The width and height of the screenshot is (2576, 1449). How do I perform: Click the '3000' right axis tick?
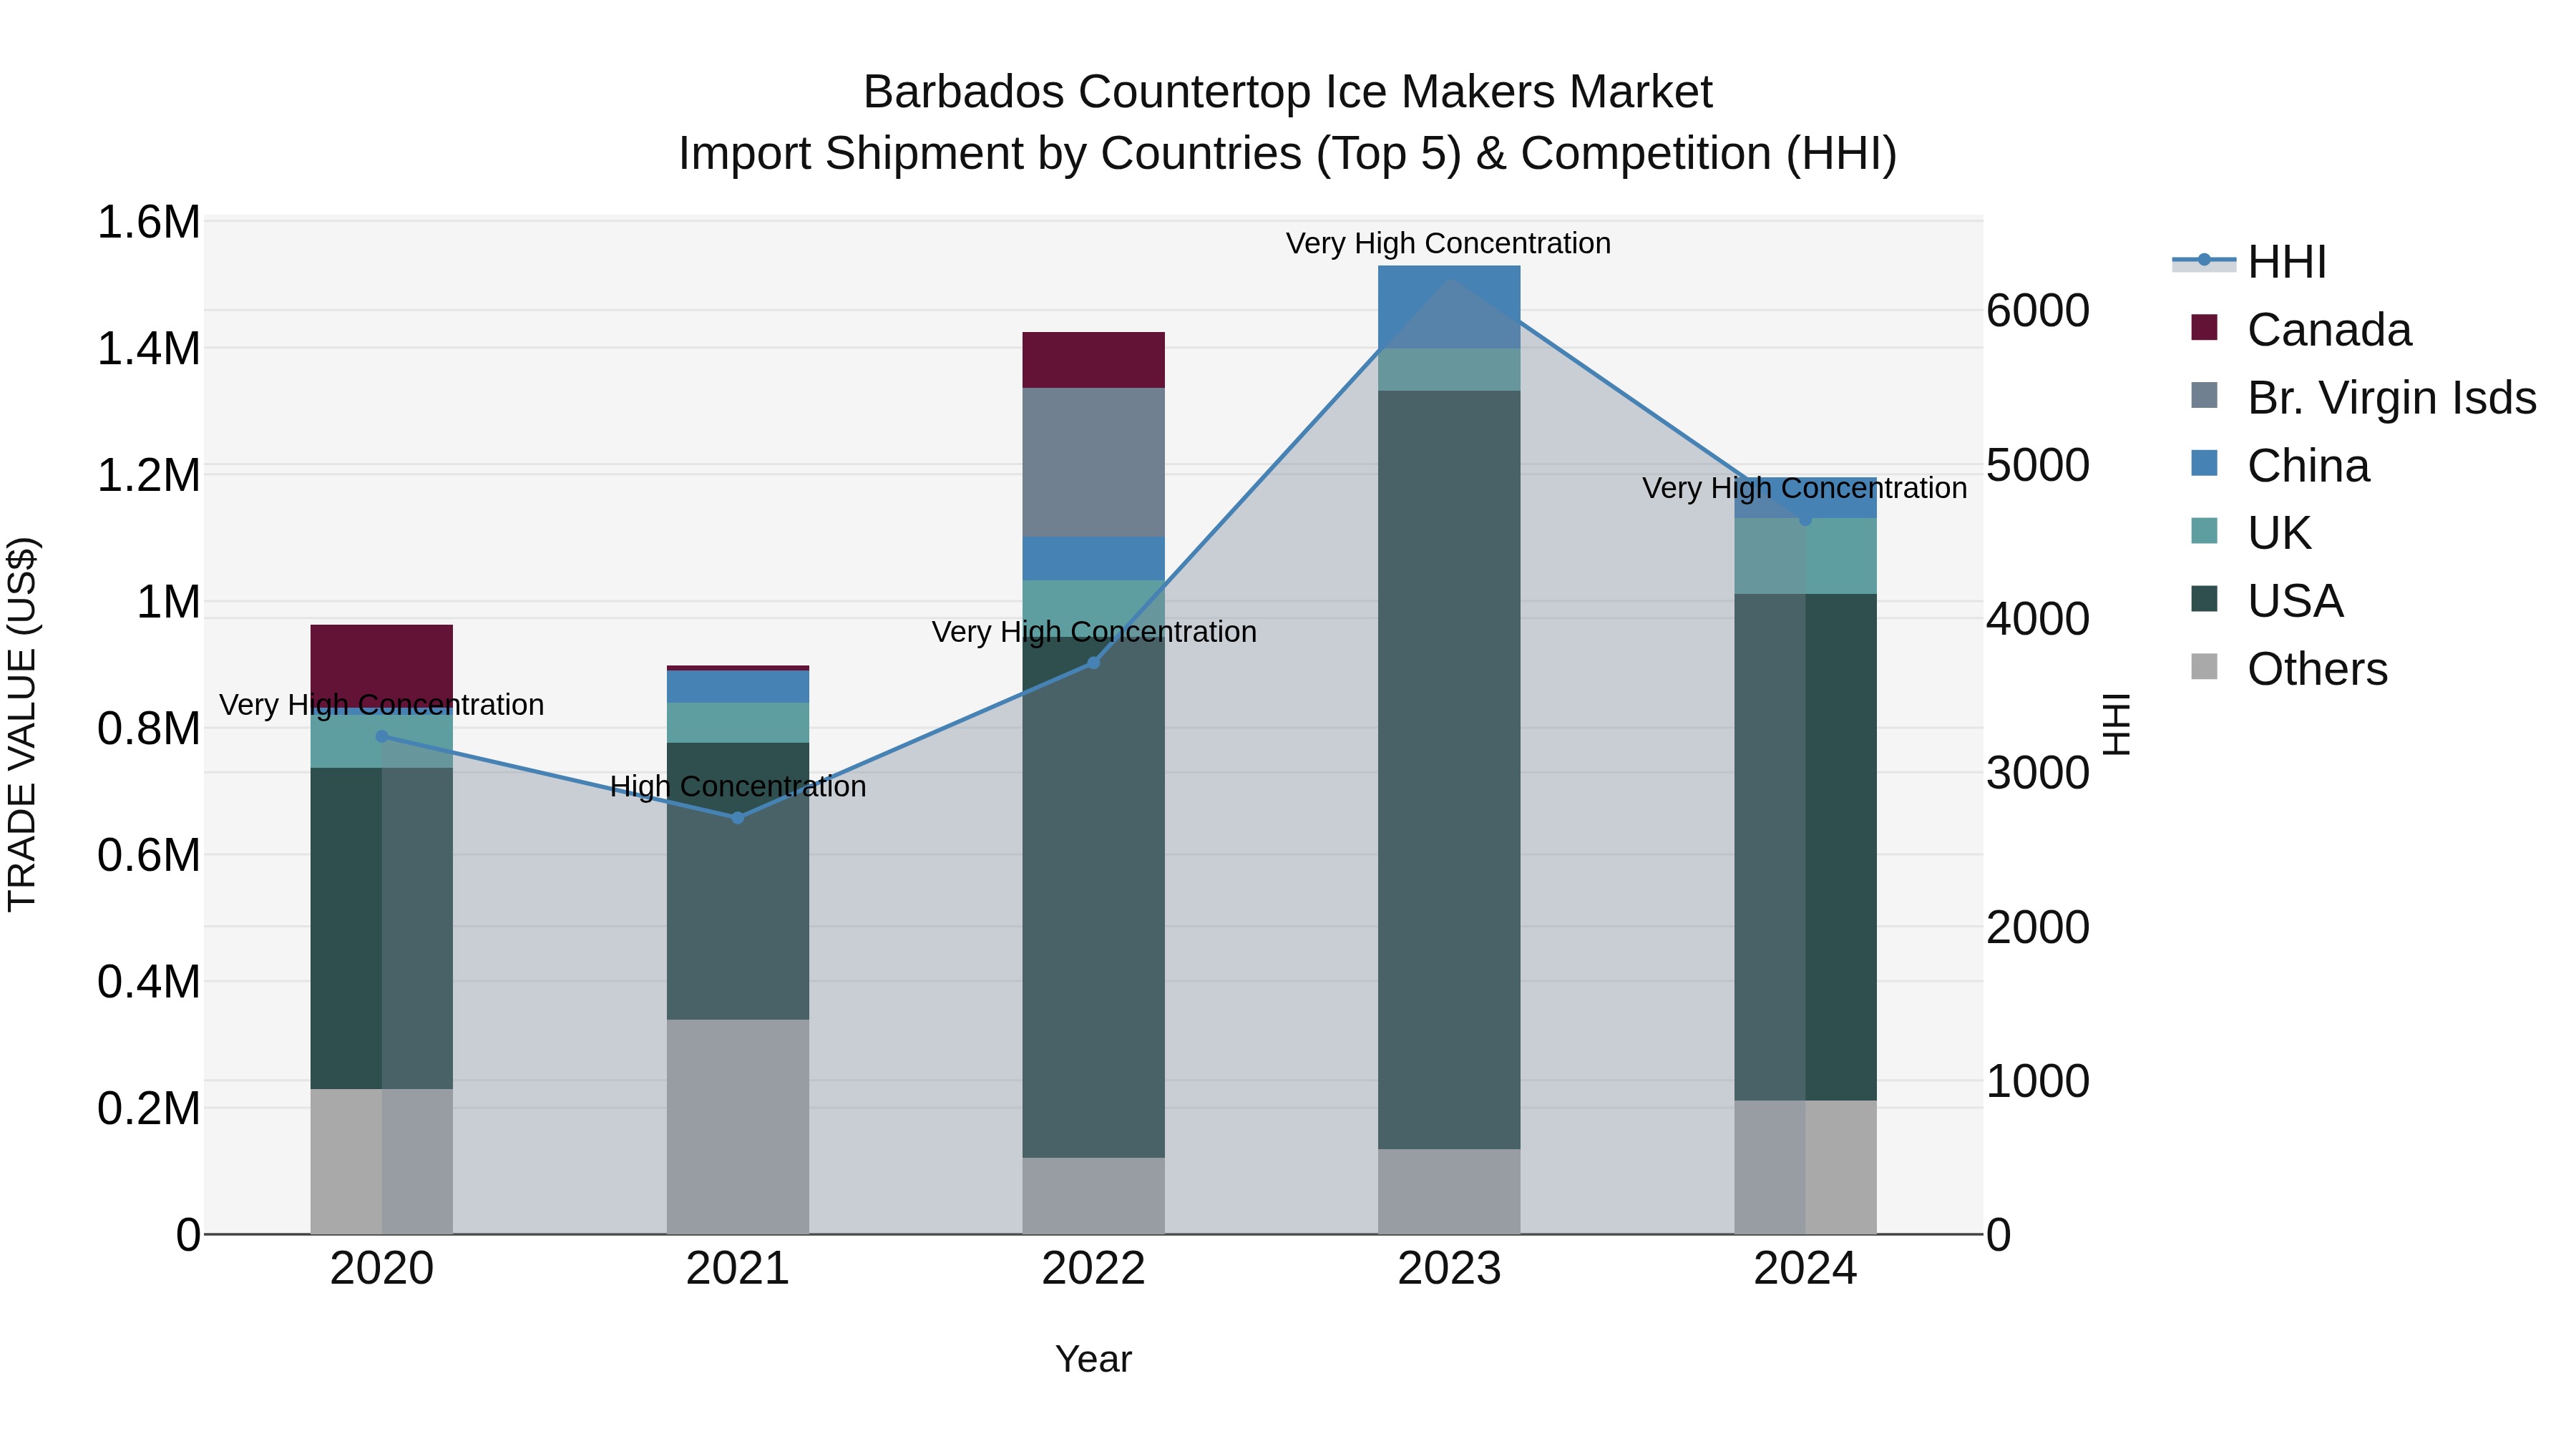2037,773
